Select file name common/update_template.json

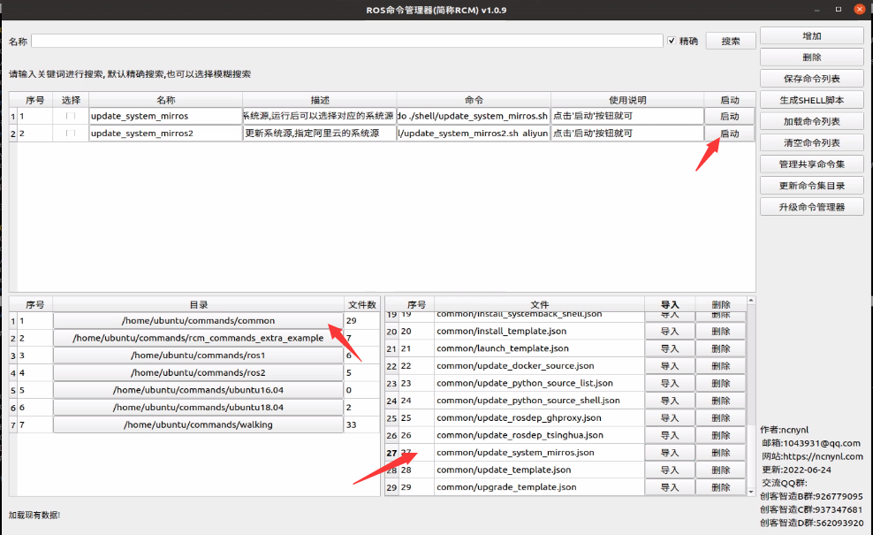tap(539, 470)
